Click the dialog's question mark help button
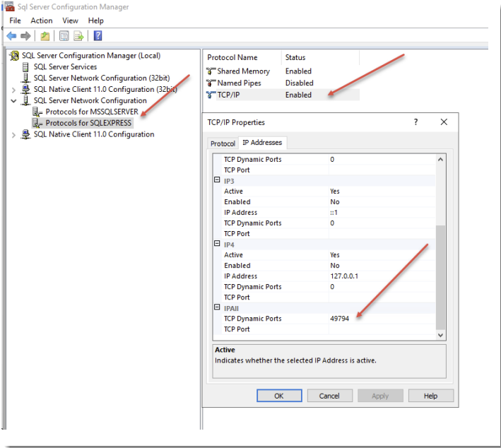The image size is (501, 448). [x=415, y=122]
